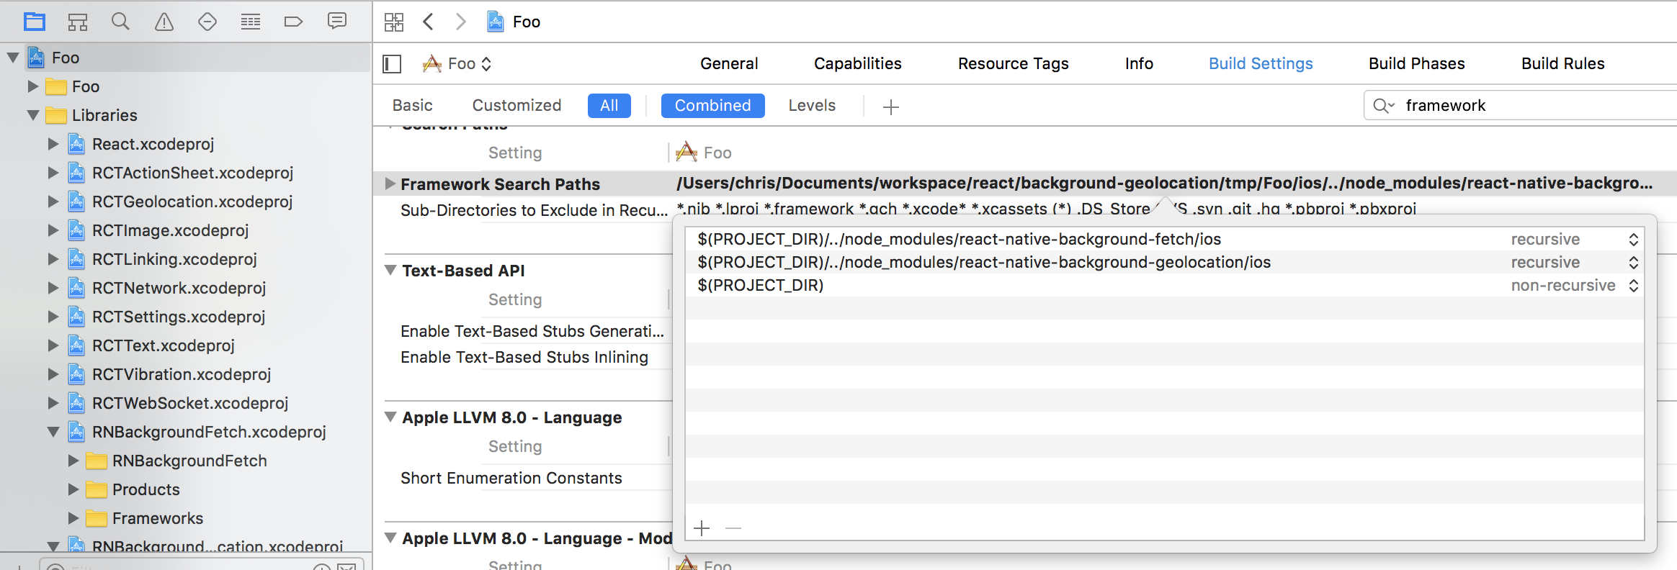This screenshot has width=1677, height=570.
Task: Select the Frameworks folder icon
Action: [97, 518]
